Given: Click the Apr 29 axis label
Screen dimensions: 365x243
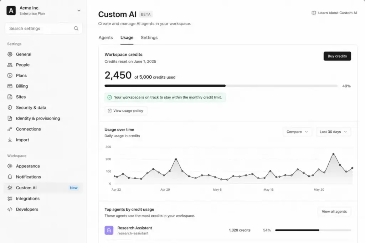Looking at the screenshot, I should pos(165,190).
